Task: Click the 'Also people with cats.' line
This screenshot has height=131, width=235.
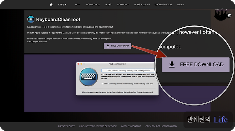Action: pos(37,42)
